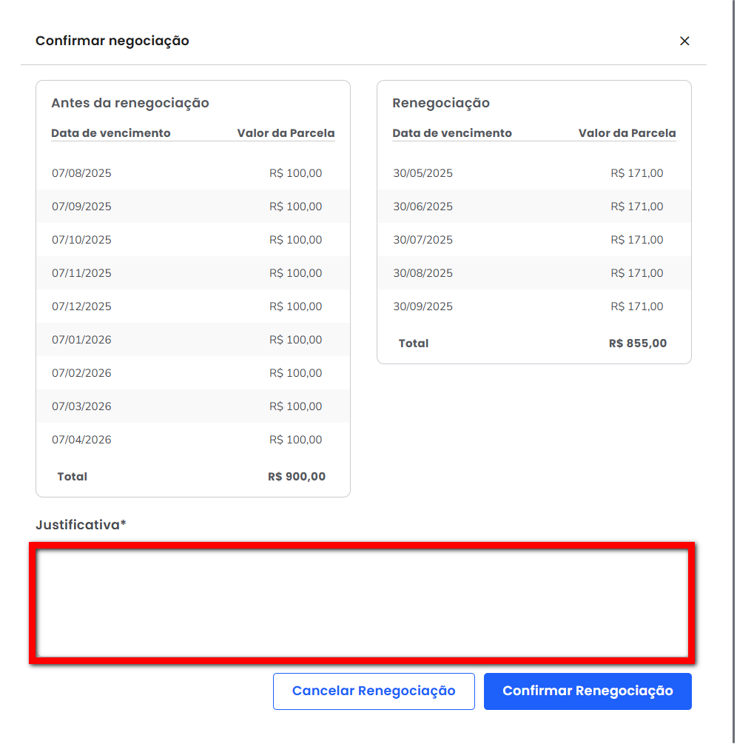Screen dimensions: 737x744
Task: Click the R$ 855,00 renegotiation total
Action: pyautogui.click(x=637, y=343)
